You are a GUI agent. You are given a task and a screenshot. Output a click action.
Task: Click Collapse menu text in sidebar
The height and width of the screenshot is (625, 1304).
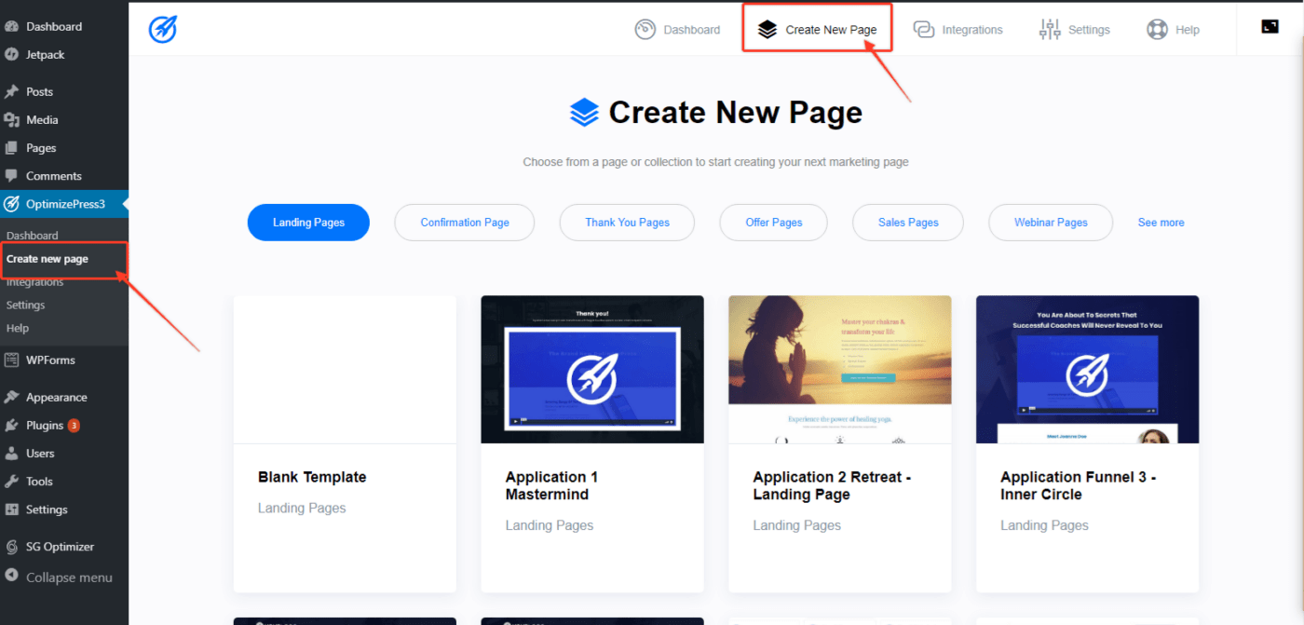coord(69,577)
